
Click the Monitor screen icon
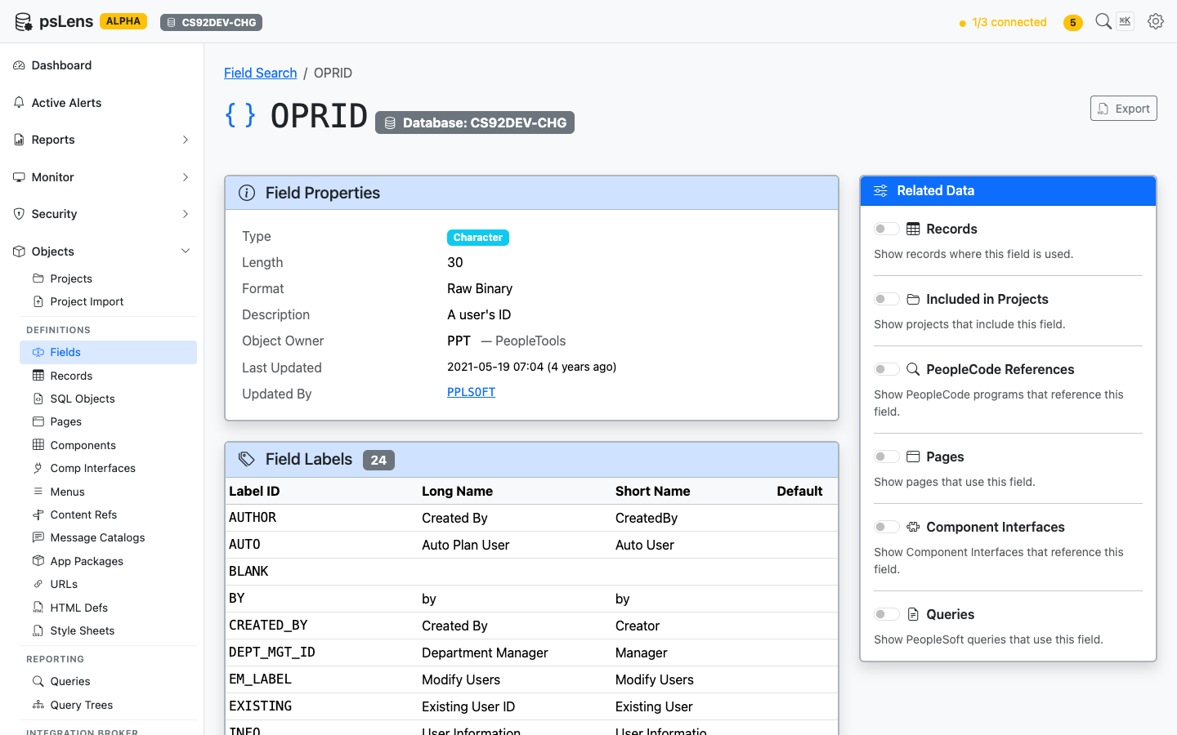click(19, 177)
